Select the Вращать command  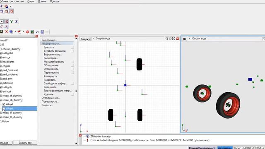(x=49, y=47)
